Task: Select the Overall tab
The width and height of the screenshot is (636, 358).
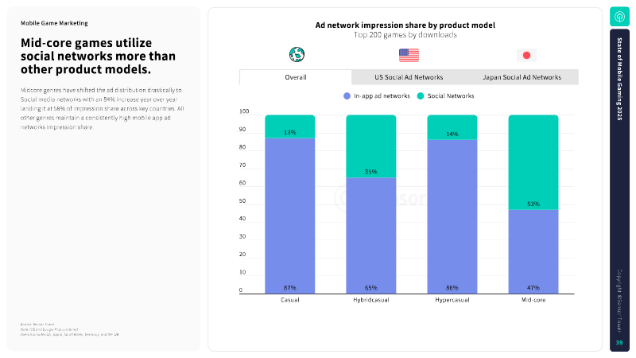Action: (296, 77)
